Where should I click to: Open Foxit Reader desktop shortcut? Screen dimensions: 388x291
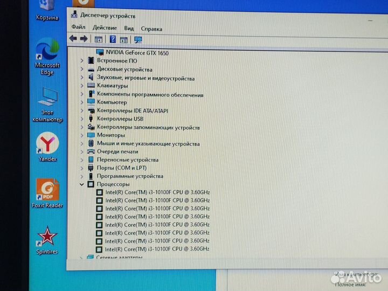pos(47,193)
